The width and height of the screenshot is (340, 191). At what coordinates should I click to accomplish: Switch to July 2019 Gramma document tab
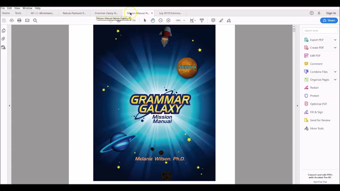point(170,13)
